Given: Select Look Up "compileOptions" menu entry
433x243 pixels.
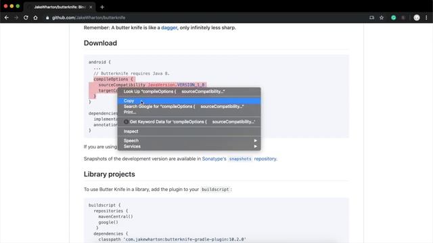Looking at the screenshot, I should [x=189, y=92].
